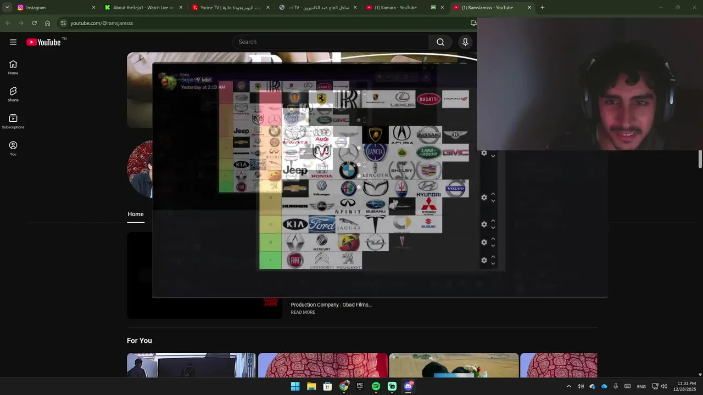The height and width of the screenshot is (395, 703).
Task: Select the Lancia logo in the tier list
Action: tap(375, 153)
